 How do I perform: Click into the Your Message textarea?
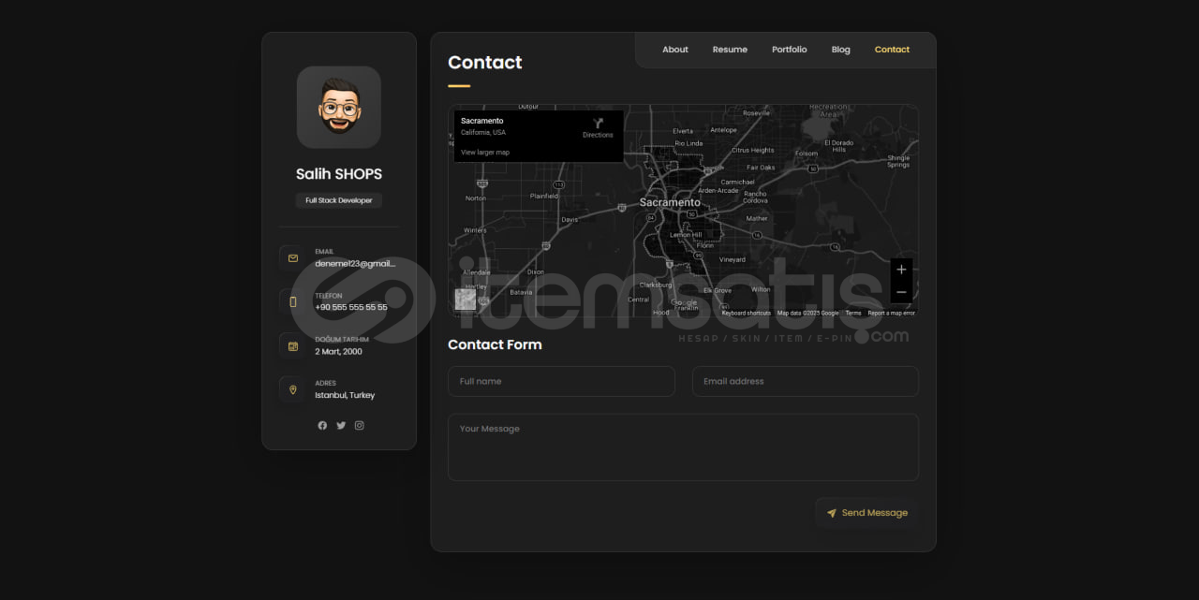(683, 447)
